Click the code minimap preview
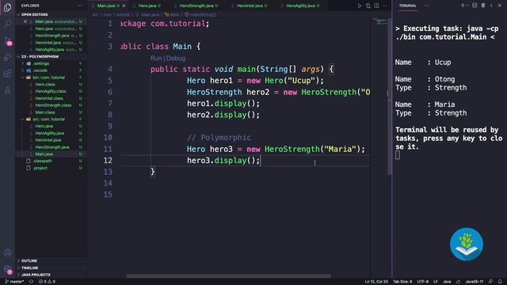 click(x=379, y=21)
